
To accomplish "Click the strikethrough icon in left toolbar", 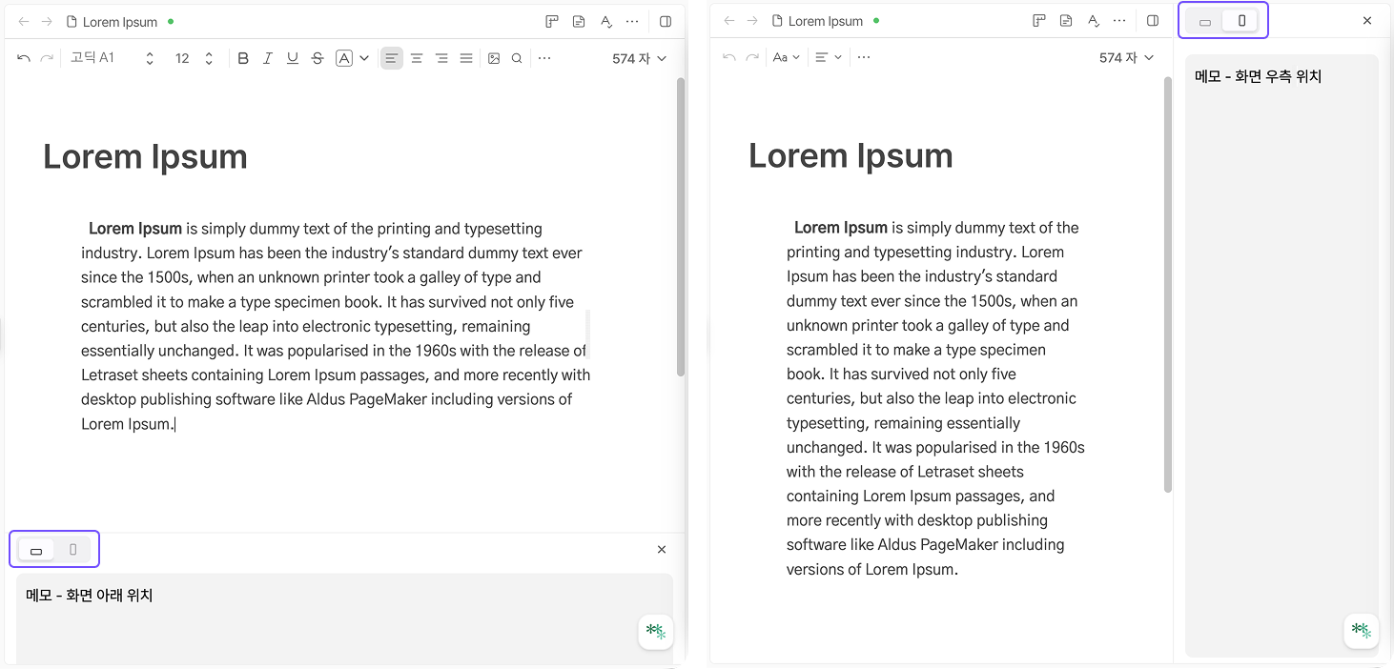I will 318,58.
